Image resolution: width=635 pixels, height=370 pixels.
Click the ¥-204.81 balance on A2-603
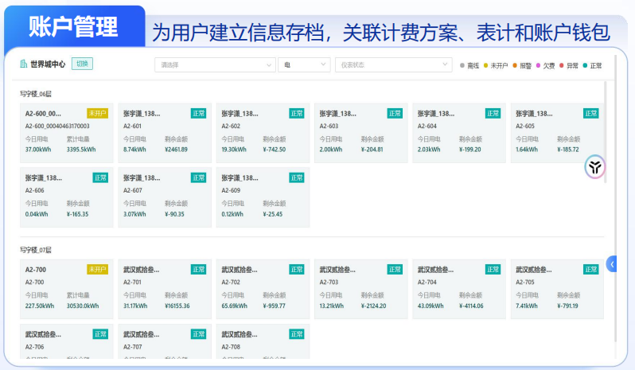(372, 150)
